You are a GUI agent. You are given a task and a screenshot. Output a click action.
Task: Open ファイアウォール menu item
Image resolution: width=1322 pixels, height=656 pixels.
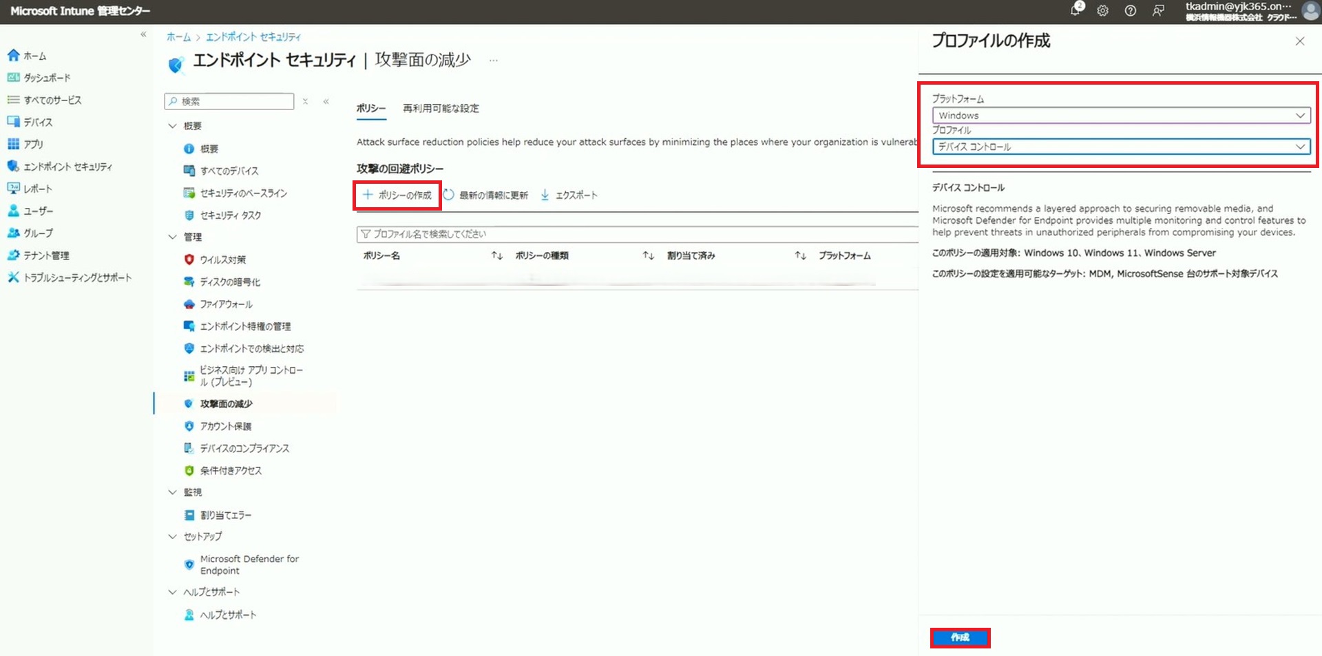(x=226, y=304)
